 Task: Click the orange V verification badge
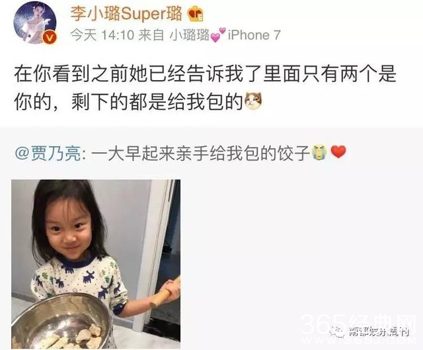click(x=50, y=38)
